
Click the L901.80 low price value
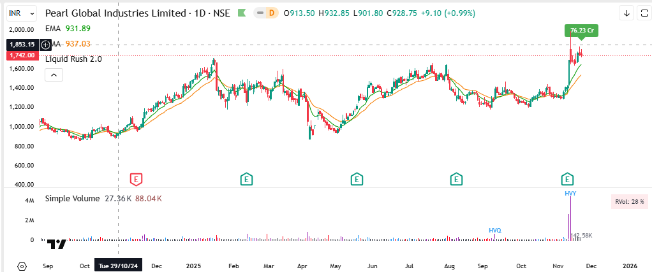[367, 13]
